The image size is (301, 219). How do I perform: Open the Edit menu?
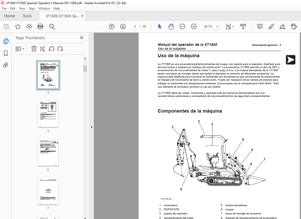pos(13,9)
